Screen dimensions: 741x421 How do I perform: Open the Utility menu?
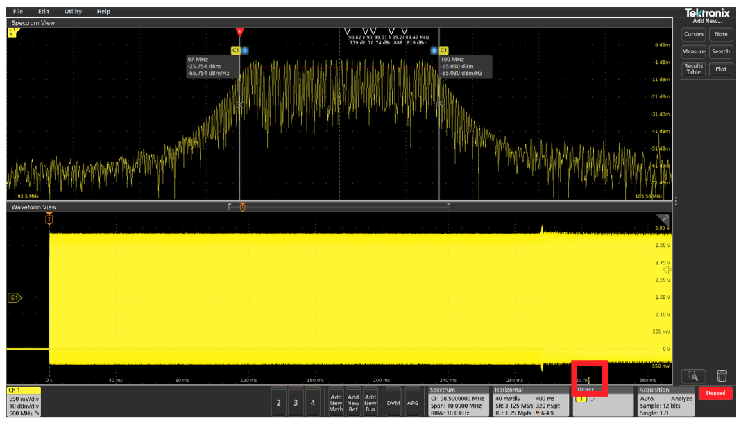(x=73, y=12)
